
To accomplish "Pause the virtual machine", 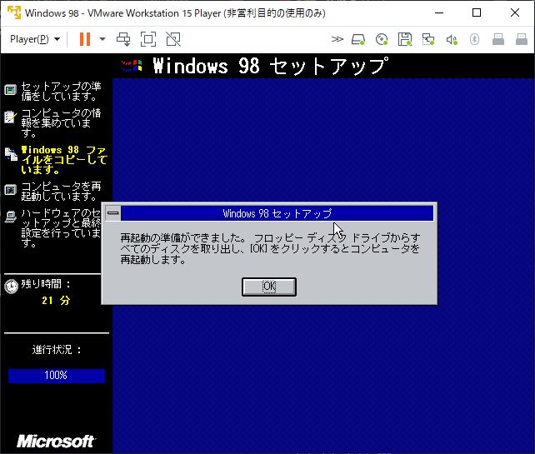I will [85, 39].
